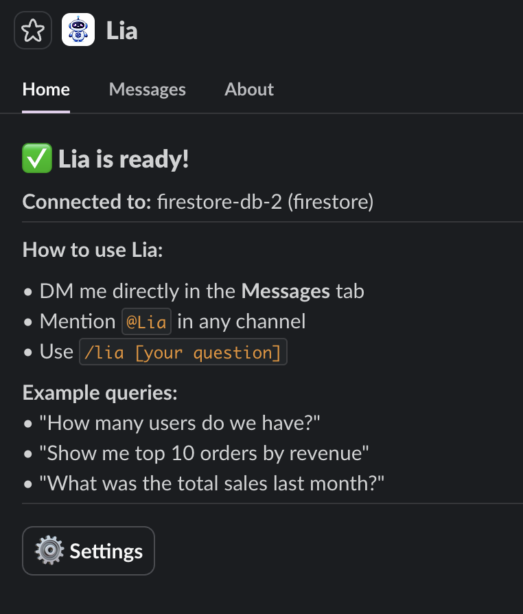Viewport: 523px width, 614px height.
Task: Click the "Example queries:" heading
Action: pyautogui.click(x=100, y=393)
